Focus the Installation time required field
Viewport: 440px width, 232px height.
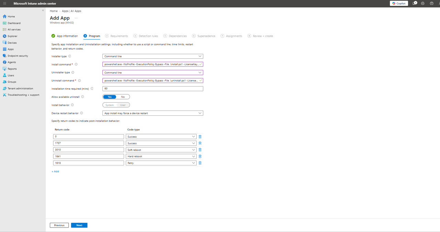pos(153,89)
